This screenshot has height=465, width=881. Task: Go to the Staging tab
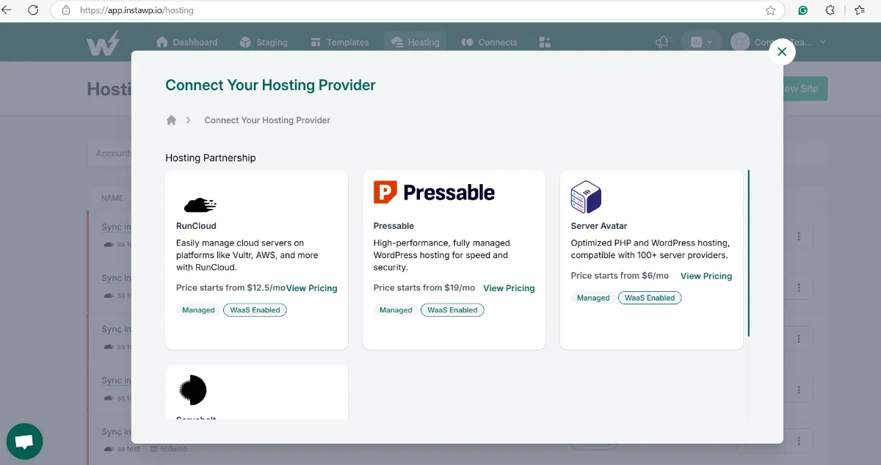pos(263,43)
